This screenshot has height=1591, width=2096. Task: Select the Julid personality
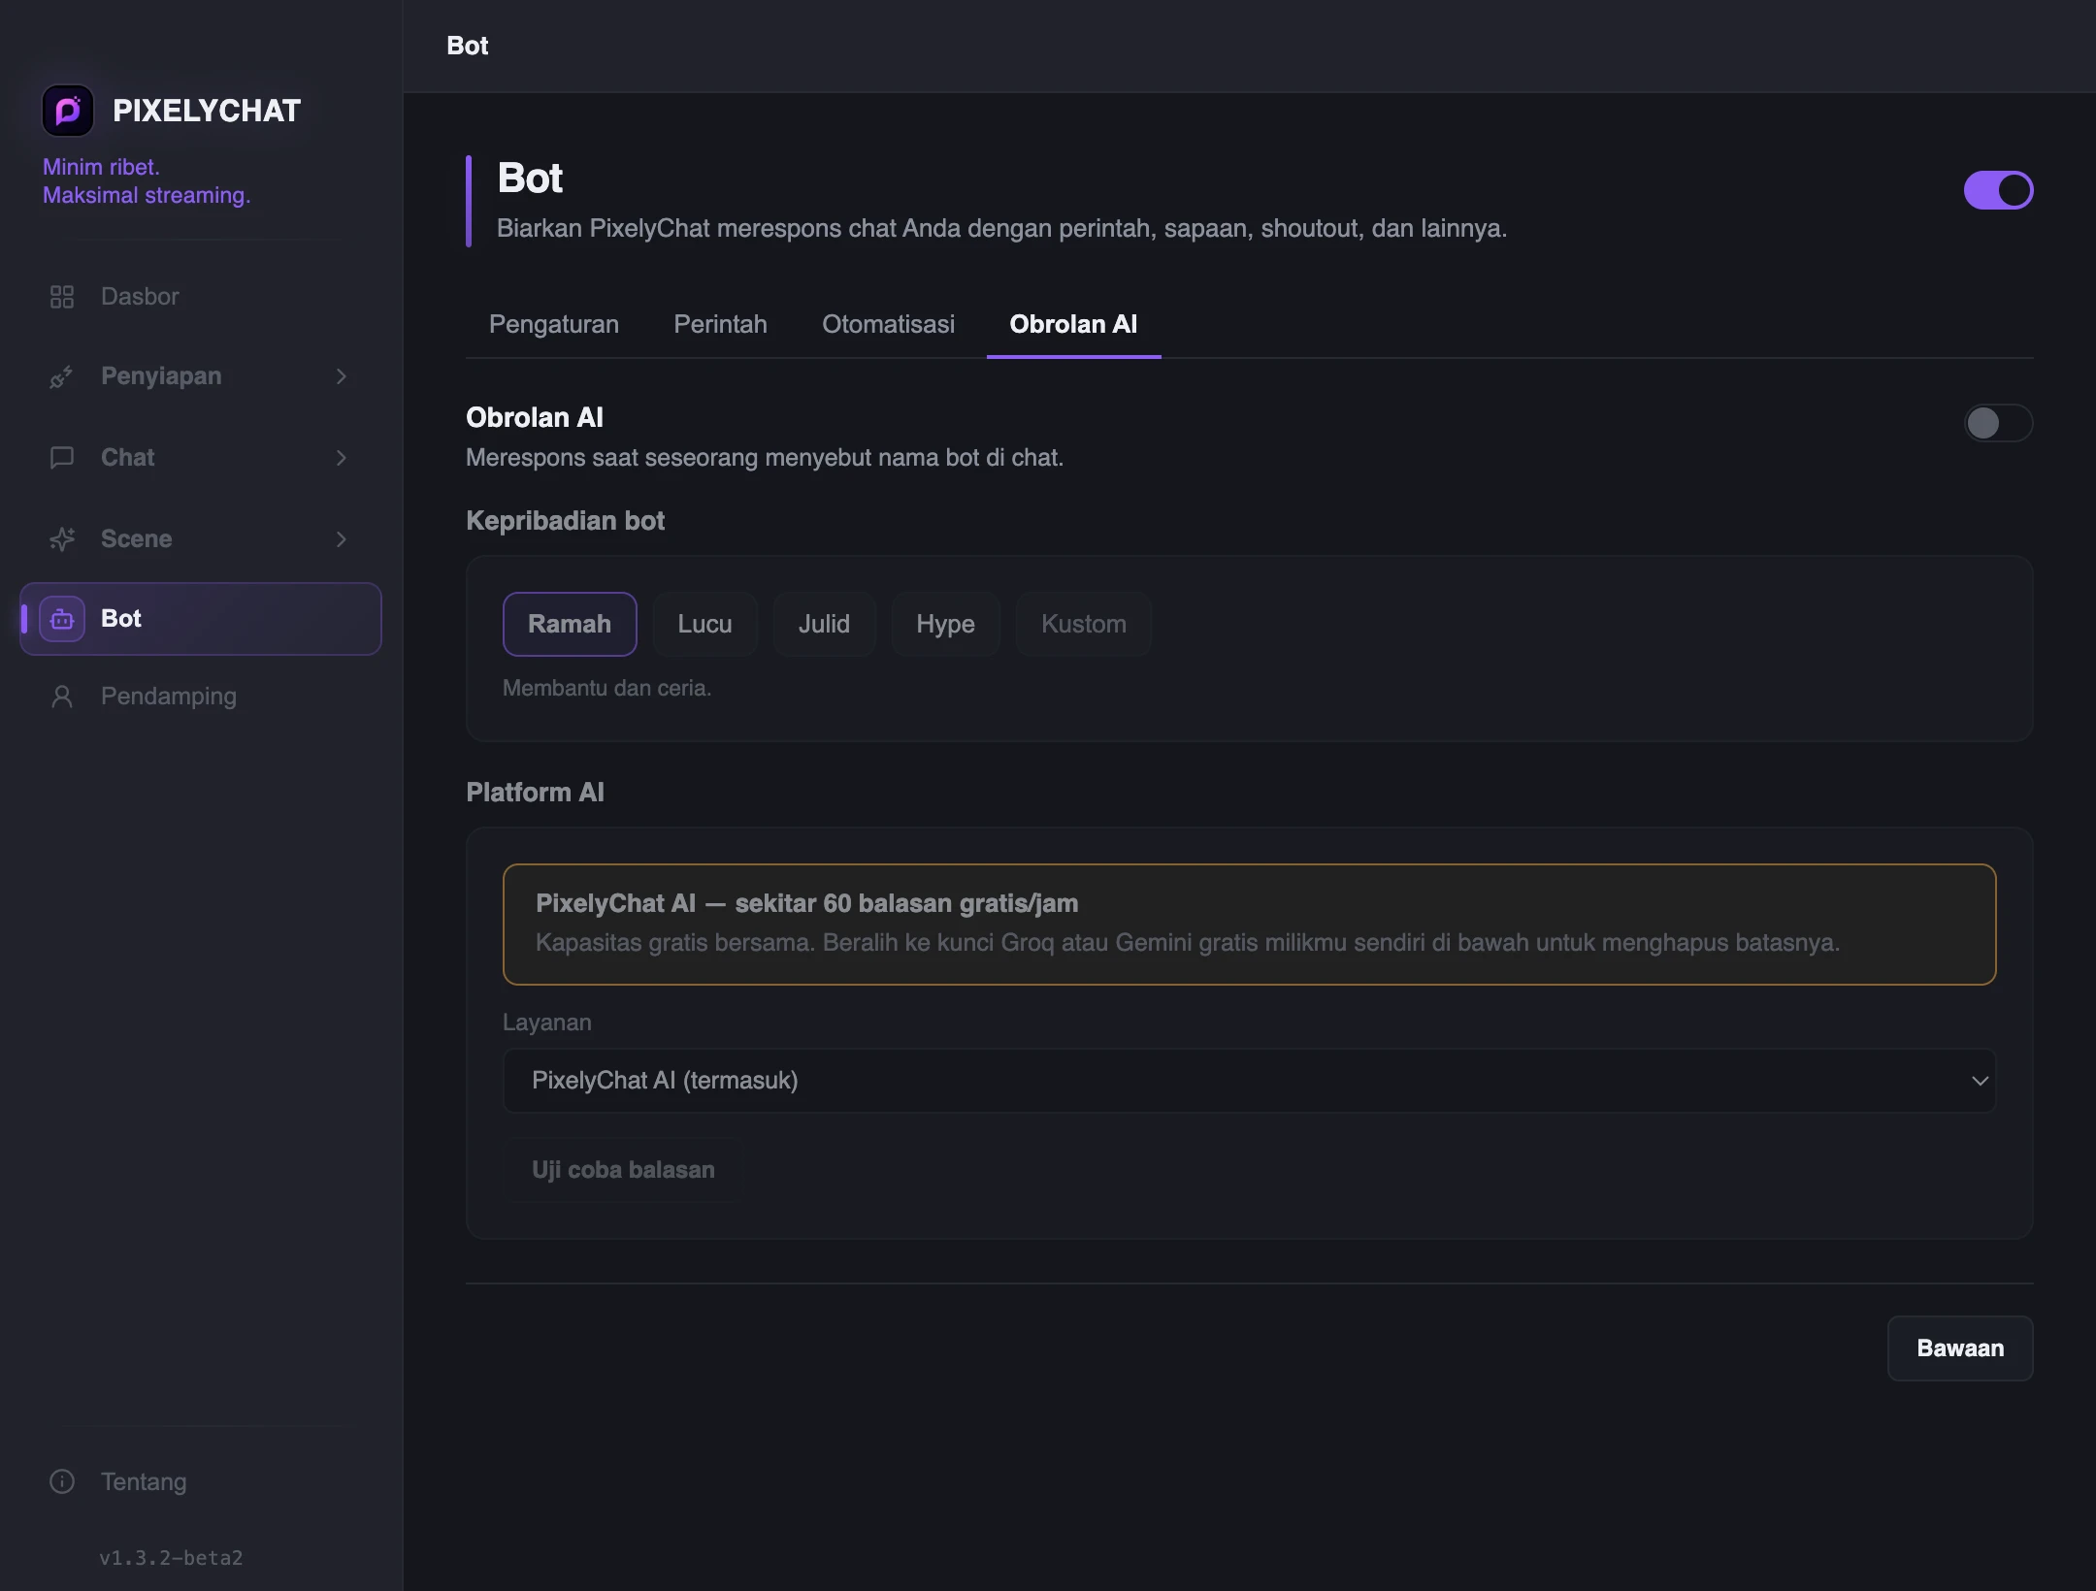[x=824, y=624]
